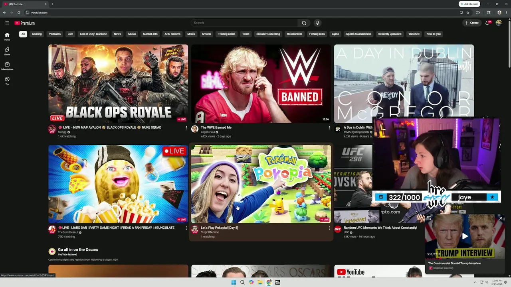Select the ARC Raiders chip
Screen dimensions: 511x287
[x=172, y=34]
